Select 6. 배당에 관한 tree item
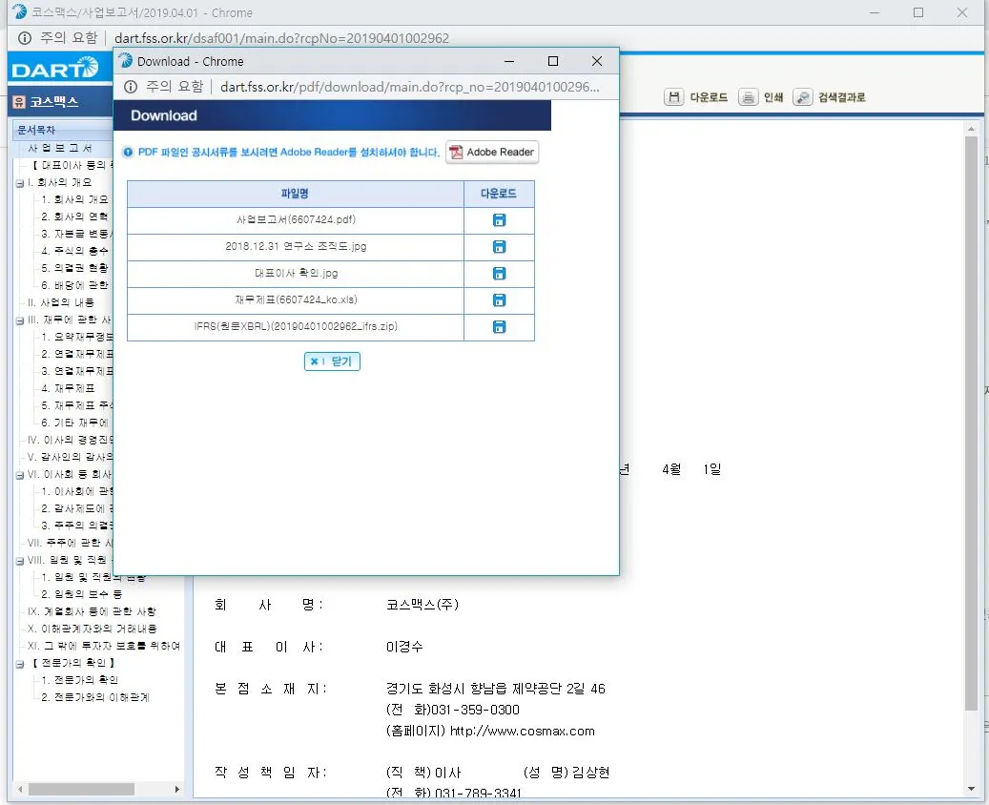The height and width of the screenshot is (805, 989). point(74,285)
